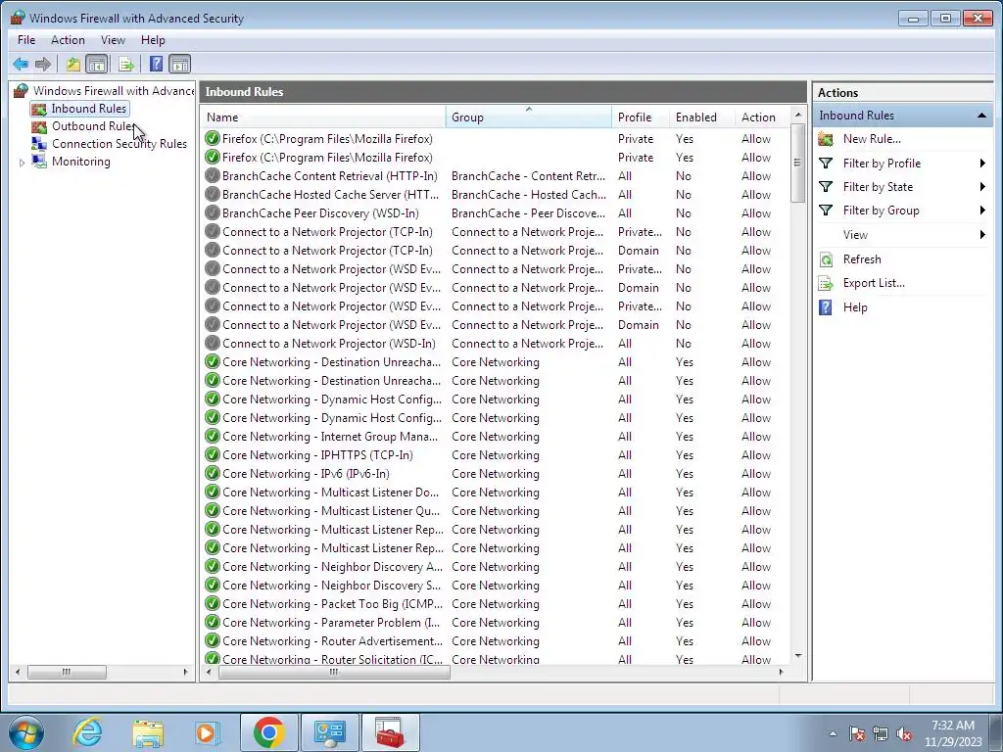This screenshot has width=1003, height=752.
Task: Click the funnel icon beside Filter by State
Action: 826,187
